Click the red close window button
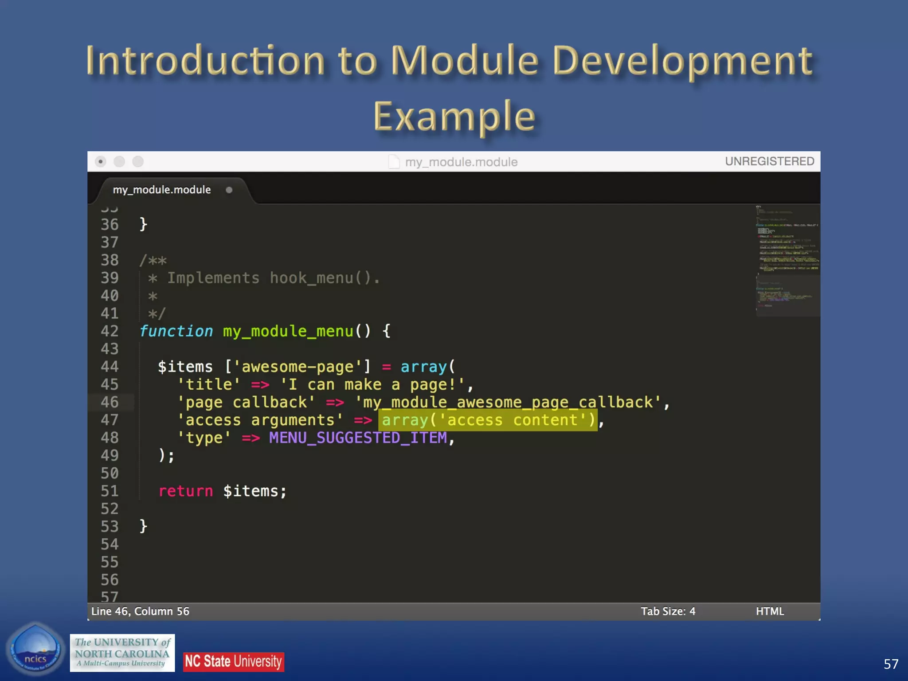 point(101,162)
